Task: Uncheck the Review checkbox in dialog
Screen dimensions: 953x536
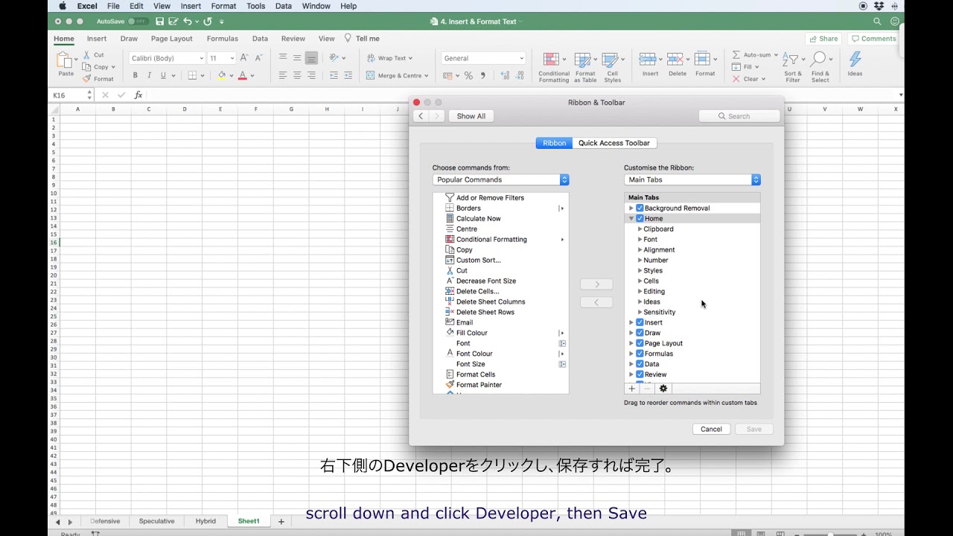Action: [x=640, y=374]
